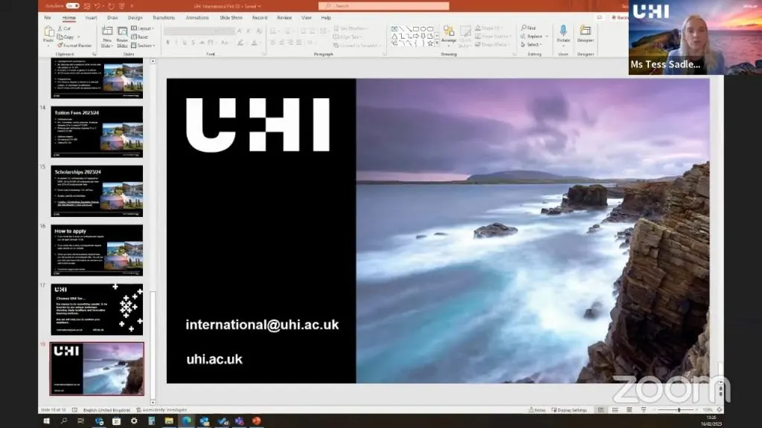This screenshot has height=428, width=762.
Task: Select slide 14 Tuition Fees thumbnail
Action: [x=97, y=132]
